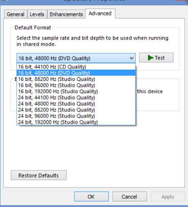Select 16 bit, 88200 Hz (Studio Quality)
Viewport: 188px width, 207px height.
coord(76,79)
